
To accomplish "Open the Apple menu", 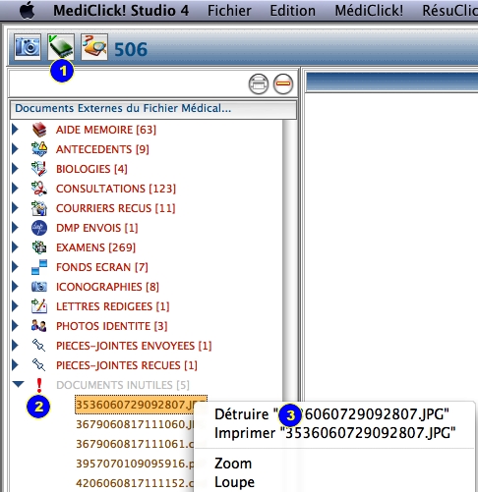I will coord(28,11).
